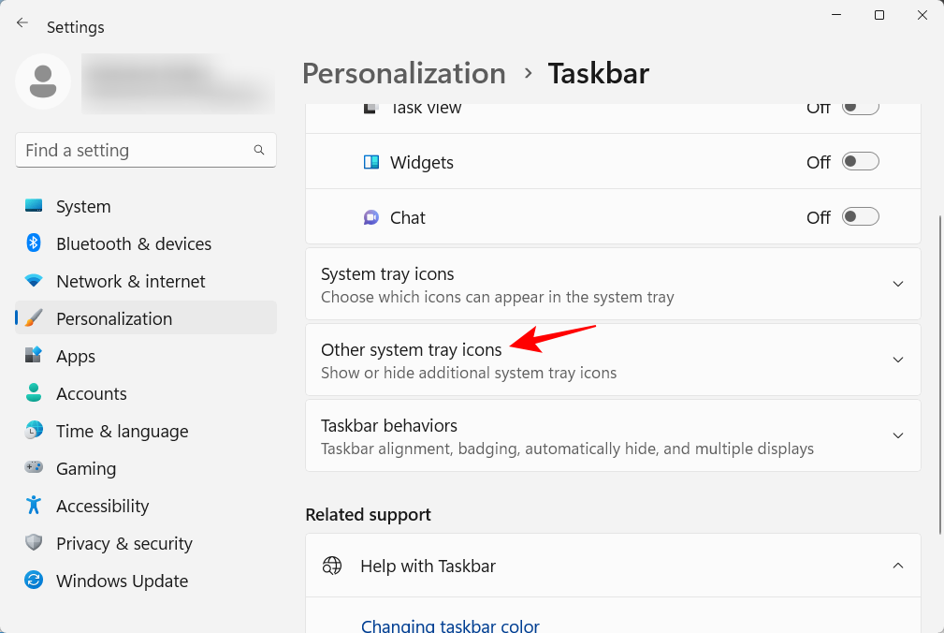Open the Changing taskbar color link

pyautogui.click(x=450, y=626)
